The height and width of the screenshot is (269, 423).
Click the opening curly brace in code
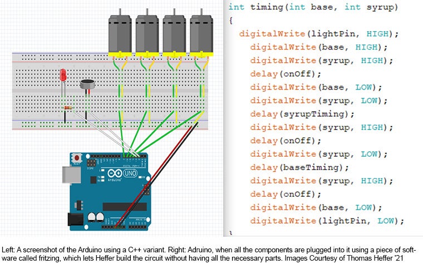coord(231,21)
